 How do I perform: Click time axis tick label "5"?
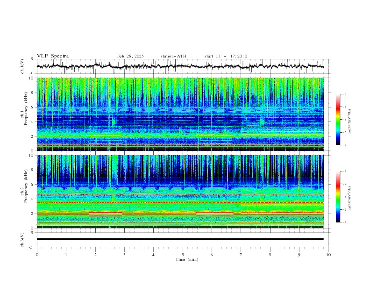pos(183,255)
